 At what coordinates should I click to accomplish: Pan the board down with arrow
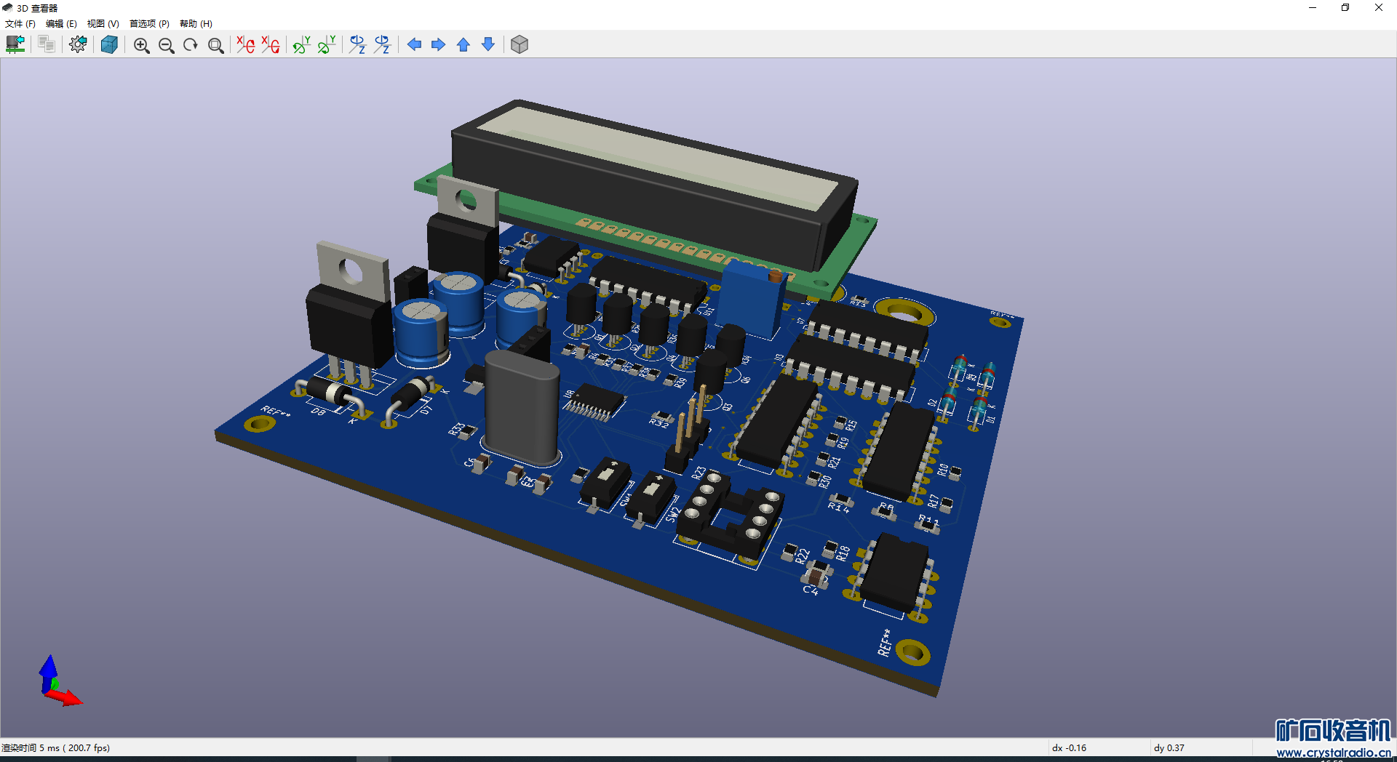tap(488, 45)
